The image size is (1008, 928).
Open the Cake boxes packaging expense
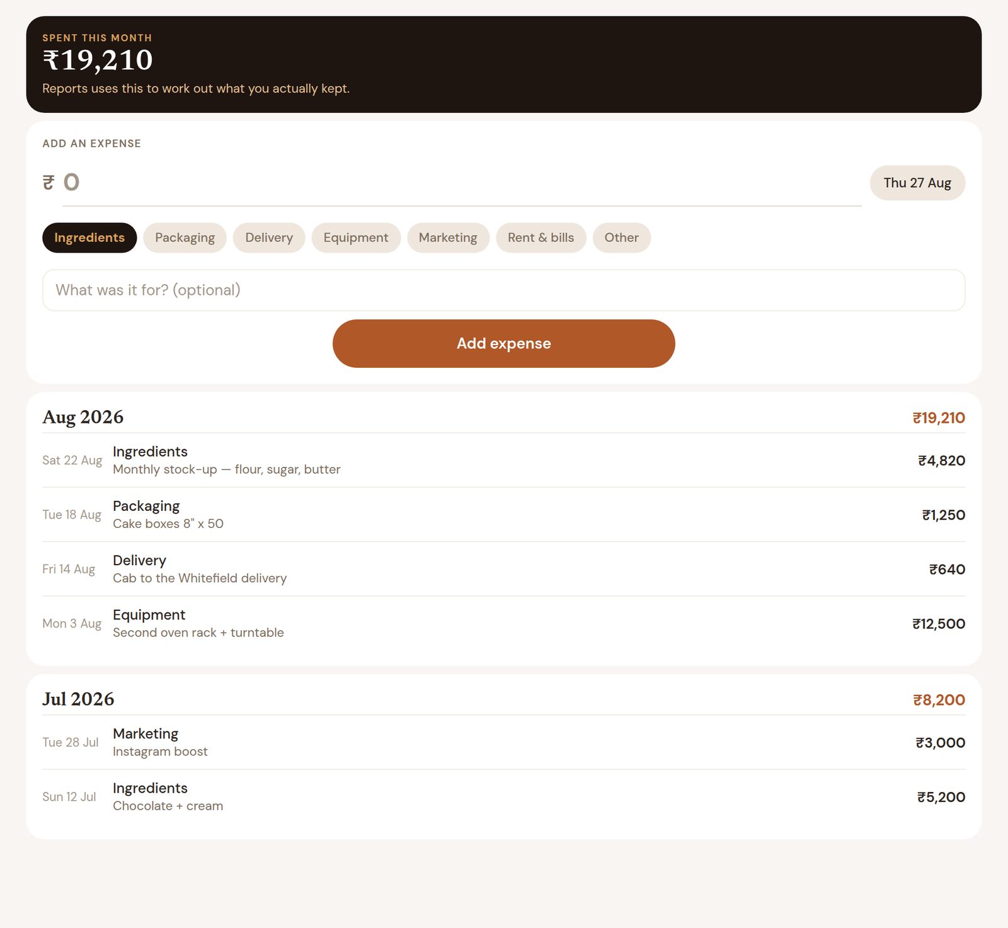click(x=503, y=515)
